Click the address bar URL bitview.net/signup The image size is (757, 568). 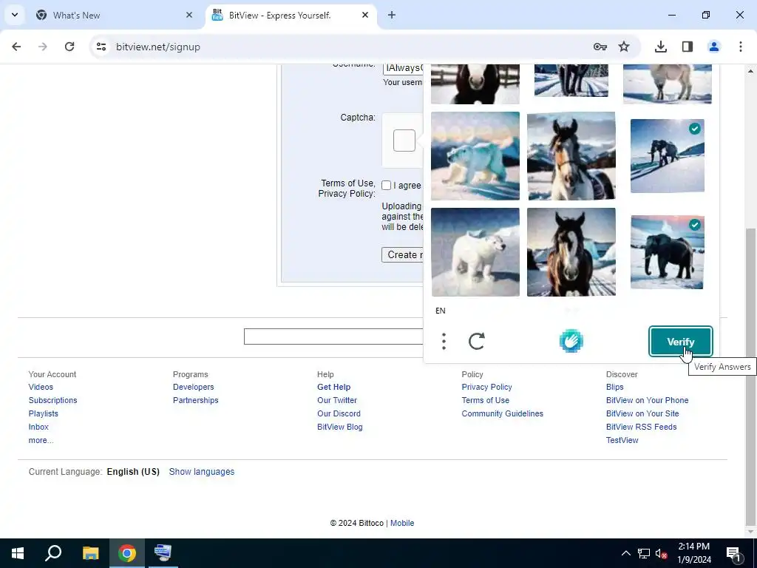click(x=158, y=47)
